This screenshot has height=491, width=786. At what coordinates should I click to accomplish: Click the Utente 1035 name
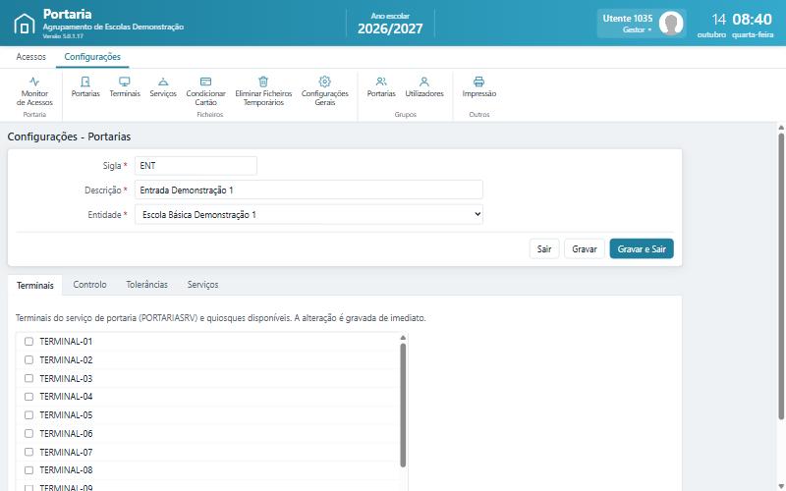pyautogui.click(x=628, y=18)
